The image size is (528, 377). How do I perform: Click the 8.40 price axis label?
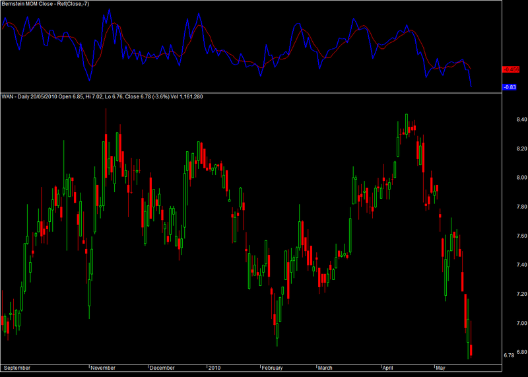(521, 120)
